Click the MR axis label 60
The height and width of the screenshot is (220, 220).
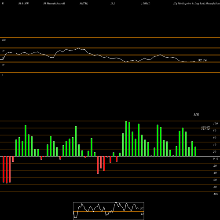click(215, 138)
